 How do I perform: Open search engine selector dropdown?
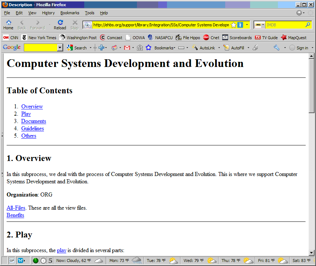260,25
